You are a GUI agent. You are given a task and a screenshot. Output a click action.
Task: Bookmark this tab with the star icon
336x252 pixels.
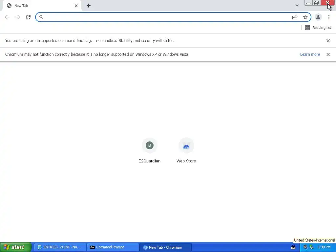click(305, 17)
